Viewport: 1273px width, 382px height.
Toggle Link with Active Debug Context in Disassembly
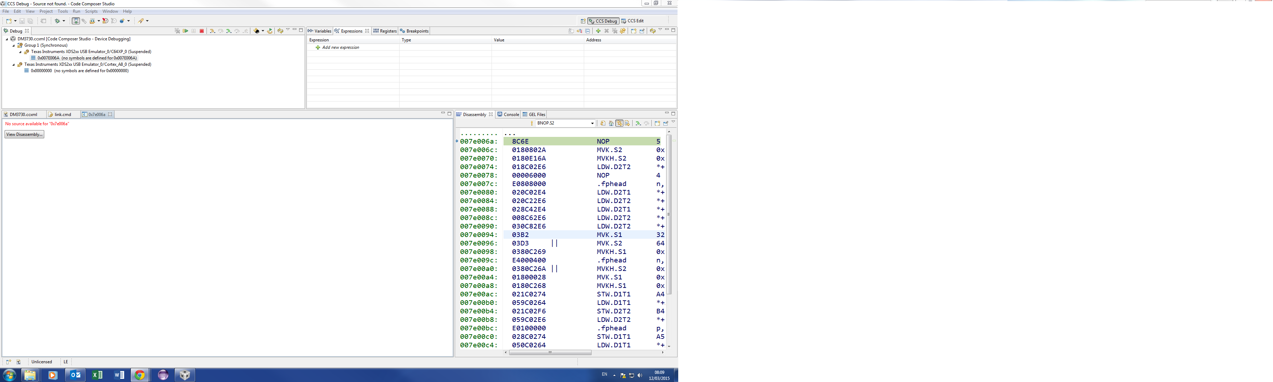619,123
